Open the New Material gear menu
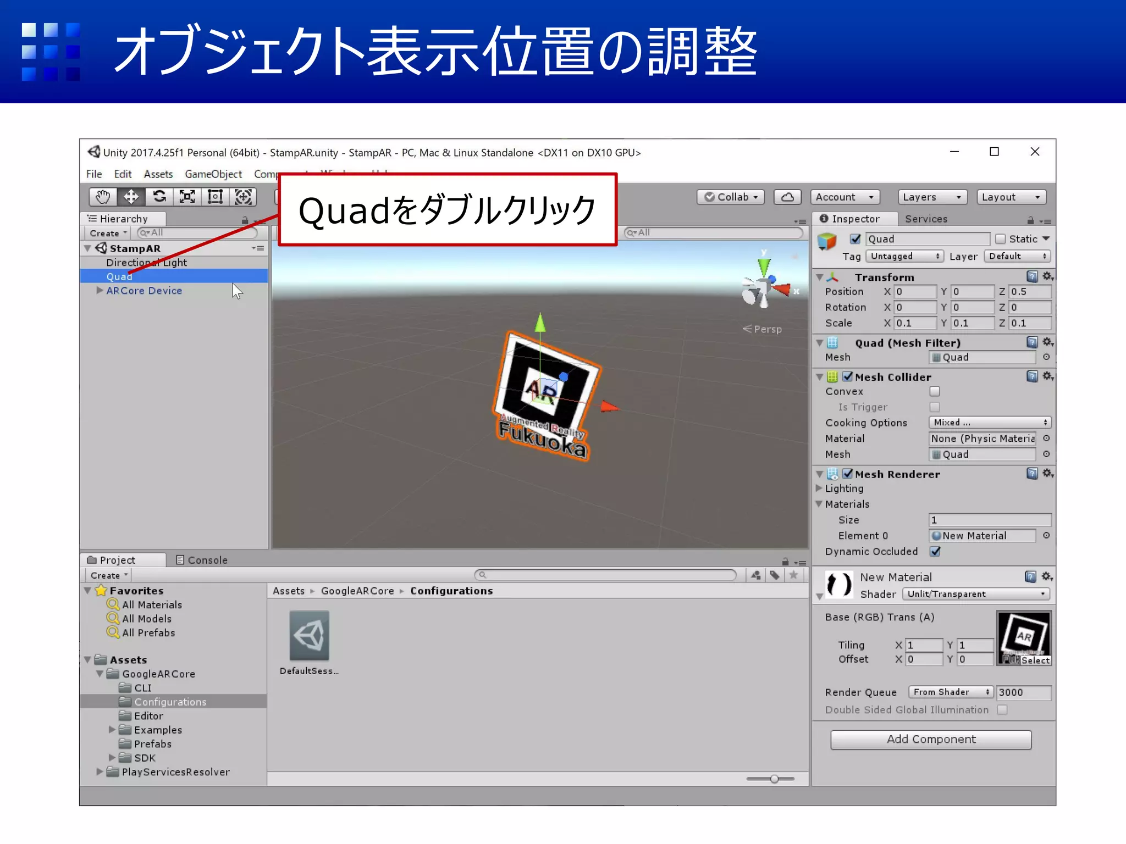The image size is (1126, 844). point(1046,576)
